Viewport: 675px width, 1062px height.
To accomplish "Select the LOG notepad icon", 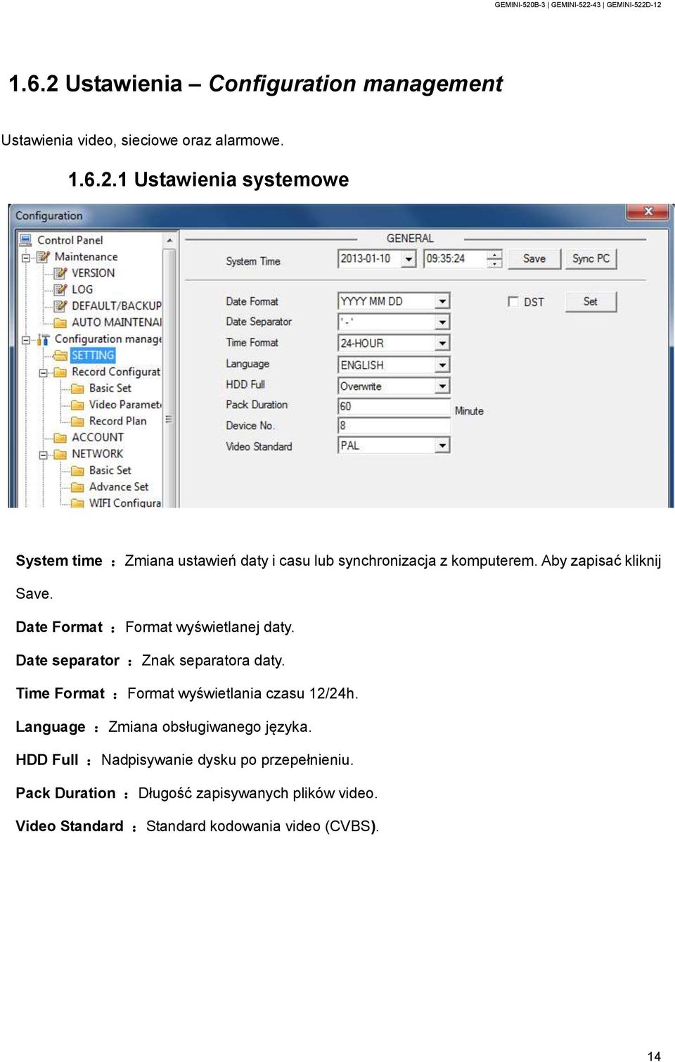I will point(60,289).
